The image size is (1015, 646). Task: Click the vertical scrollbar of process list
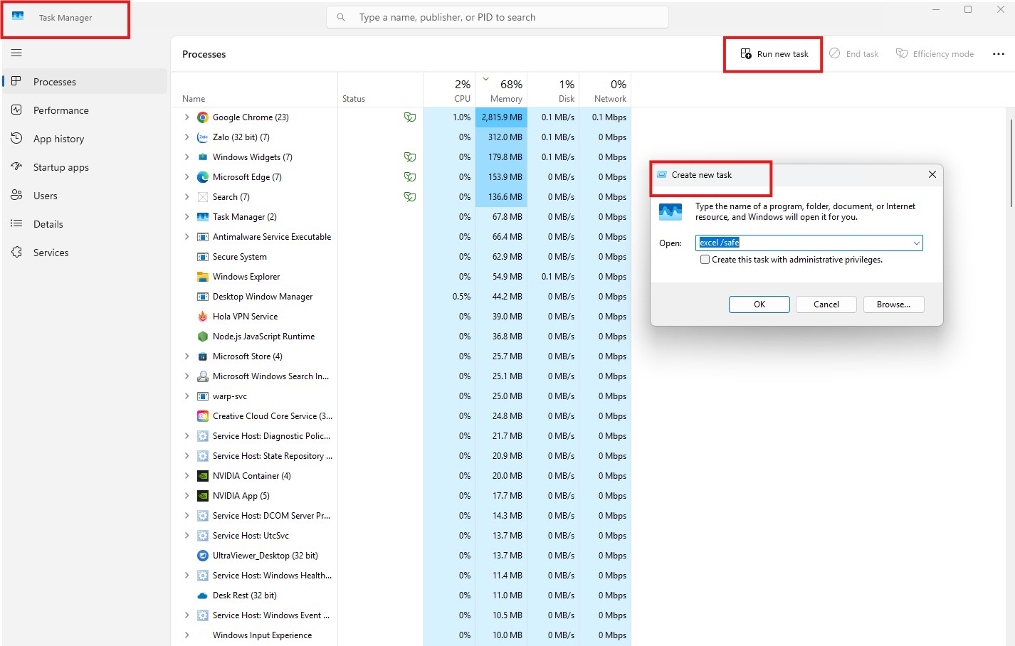[x=1011, y=164]
